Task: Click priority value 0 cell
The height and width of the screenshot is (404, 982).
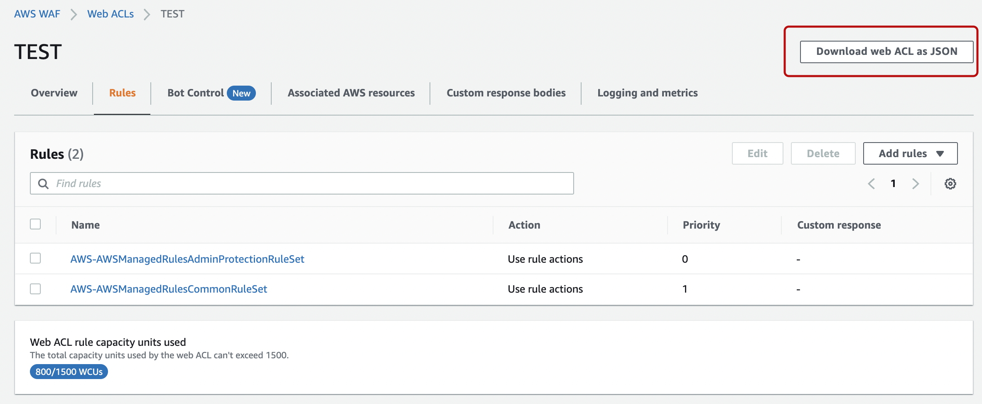Action: point(685,259)
